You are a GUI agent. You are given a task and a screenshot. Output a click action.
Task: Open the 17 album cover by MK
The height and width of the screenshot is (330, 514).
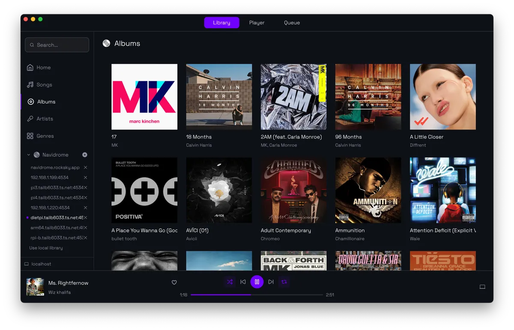pos(144,97)
